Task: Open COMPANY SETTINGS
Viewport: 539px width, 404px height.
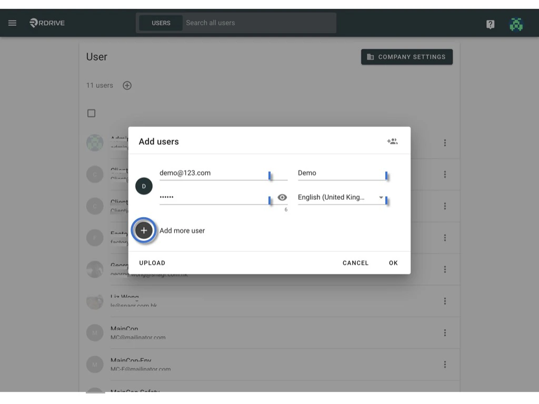Action: click(x=406, y=57)
